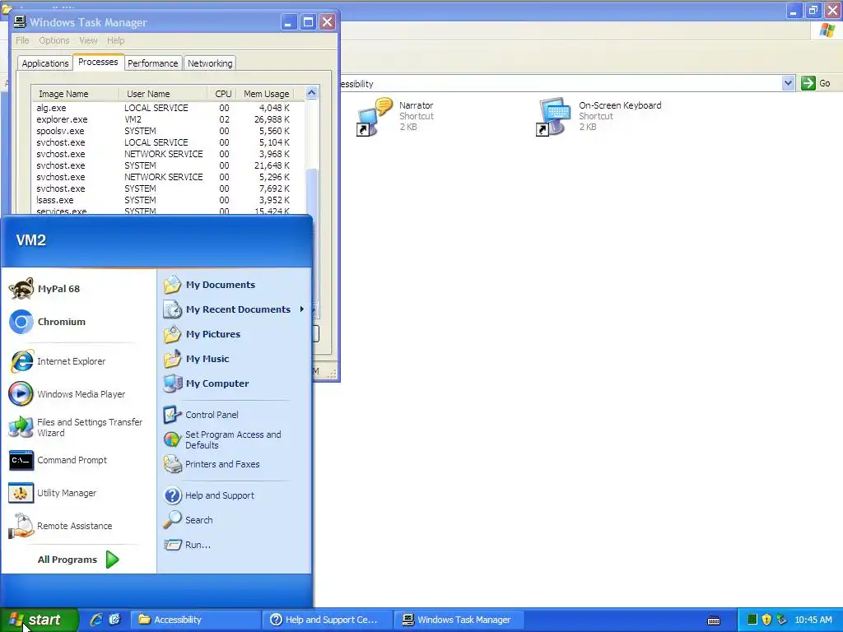Sort processes by Image Name column
Viewport: 843px width, 632px height.
pos(75,94)
